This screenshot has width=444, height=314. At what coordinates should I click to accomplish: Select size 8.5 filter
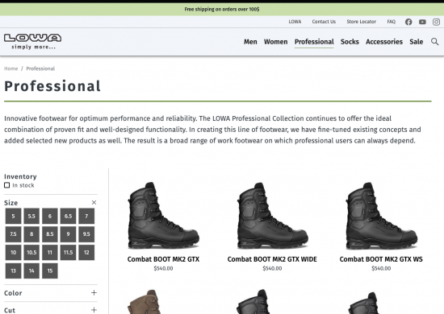[50, 234]
